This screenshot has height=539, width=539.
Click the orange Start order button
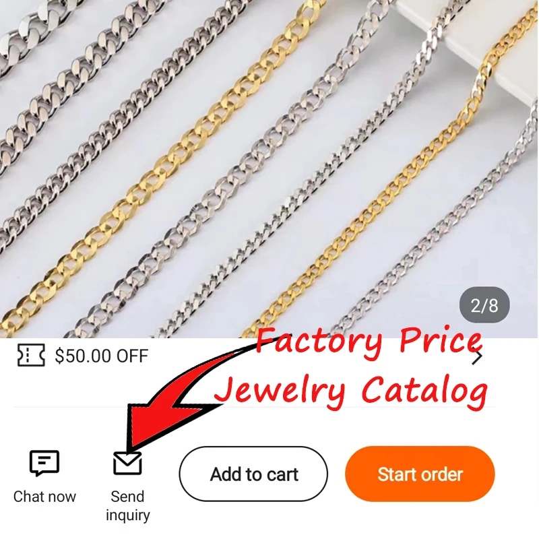tap(420, 474)
